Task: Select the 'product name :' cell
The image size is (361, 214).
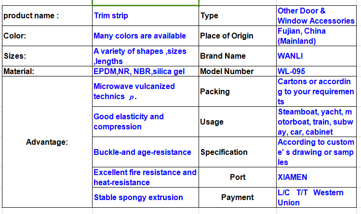Action: pos(47,15)
